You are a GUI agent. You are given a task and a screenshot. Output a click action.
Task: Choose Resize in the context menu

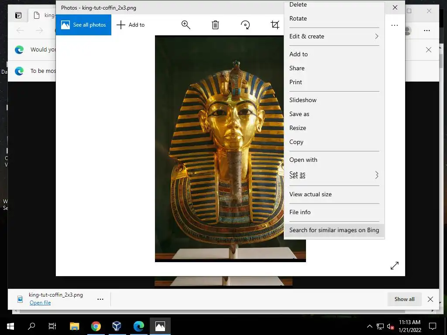click(x=334, y=128)
